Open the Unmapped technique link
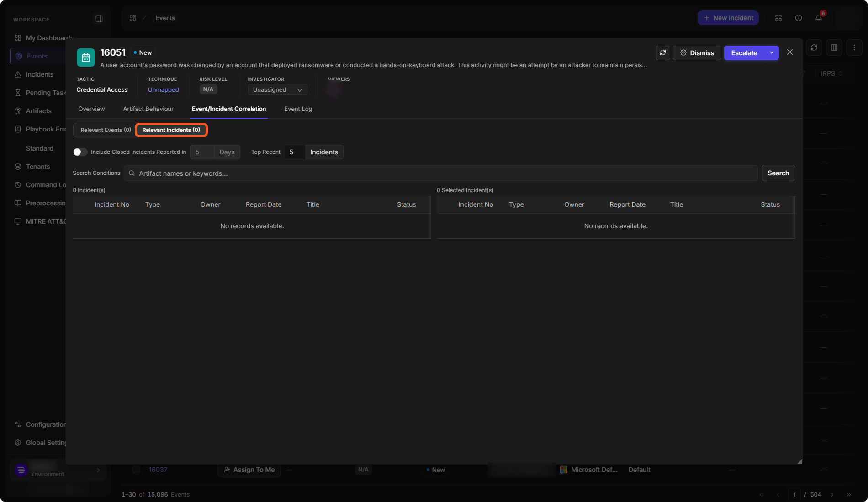The height and width of the screenshot is (502, 868). pos(164,90)
